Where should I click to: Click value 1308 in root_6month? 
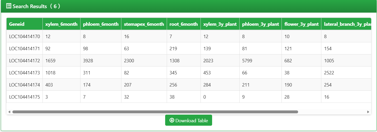tap(175, 61)
